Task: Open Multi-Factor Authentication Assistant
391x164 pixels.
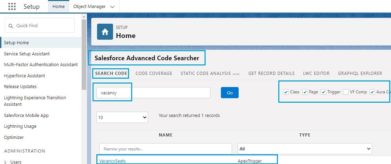Action: coord(41,65)
